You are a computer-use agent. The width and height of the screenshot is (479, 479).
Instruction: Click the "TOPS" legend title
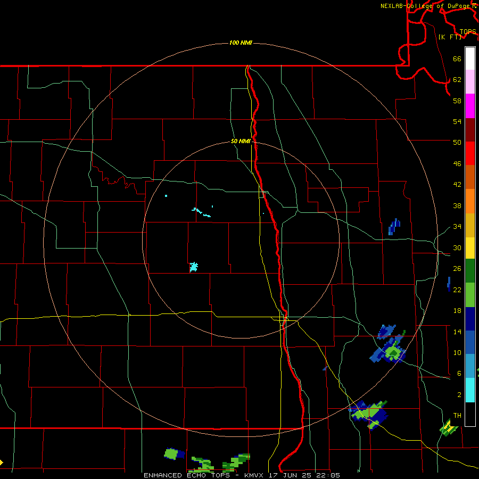[x=468, y=31]
